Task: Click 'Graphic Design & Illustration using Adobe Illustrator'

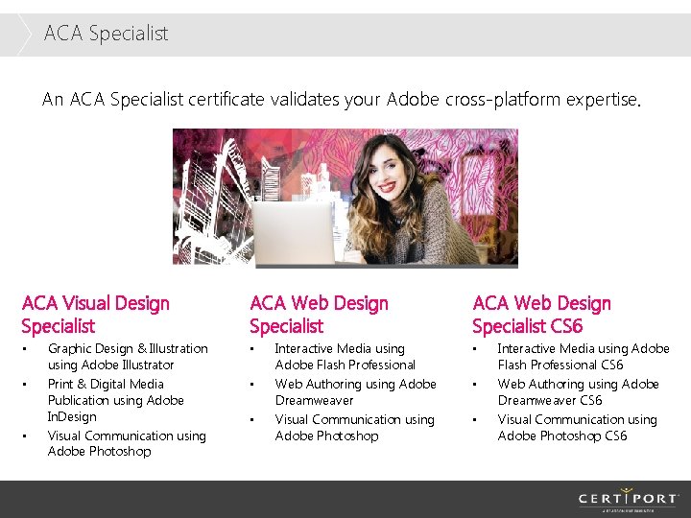Action: pyautogui.click(x=128, y=357)
